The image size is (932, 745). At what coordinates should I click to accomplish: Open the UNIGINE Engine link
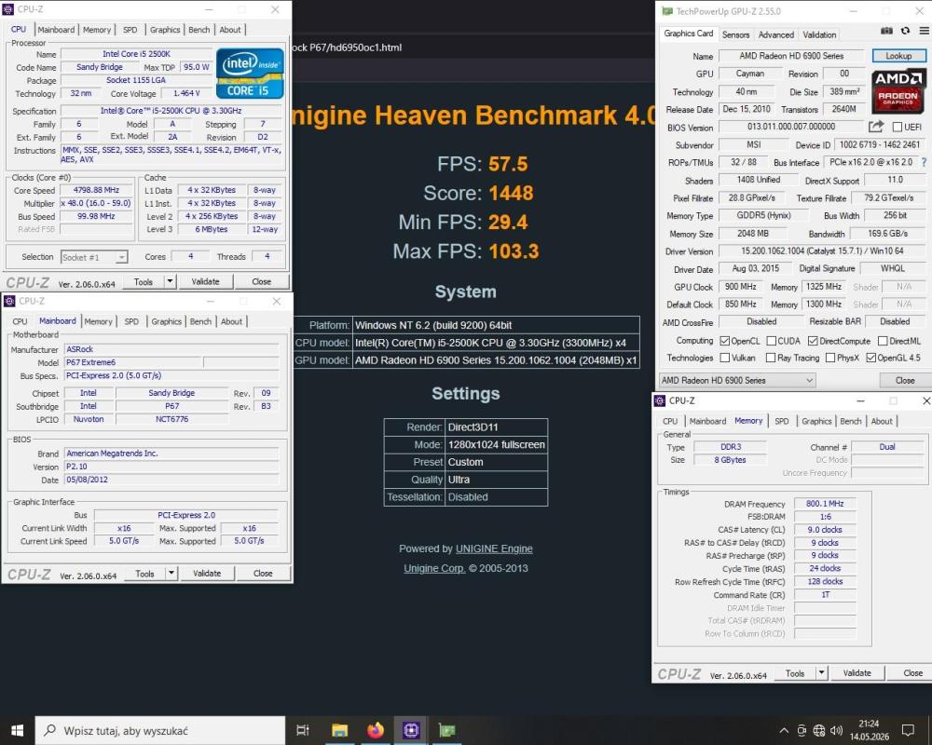pos(494,549)
